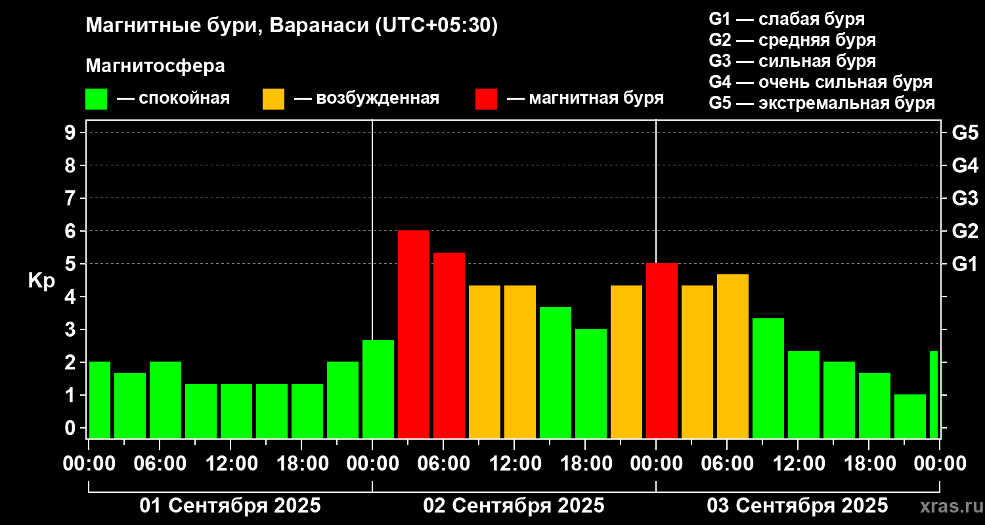
Task: Click the '5' value on Kp axis
Action: point(72,264)
